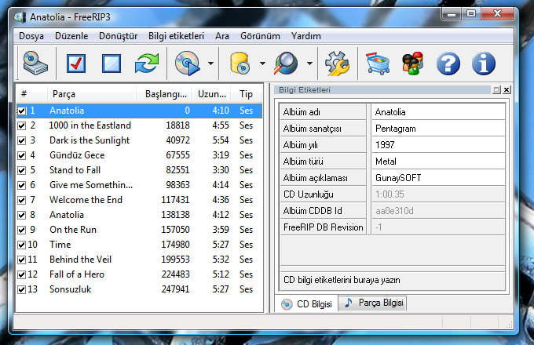Image resolution: width=534 pixels, height=345 pixels.
Task: Open the Dosya menu
Action: coord(31,36)
